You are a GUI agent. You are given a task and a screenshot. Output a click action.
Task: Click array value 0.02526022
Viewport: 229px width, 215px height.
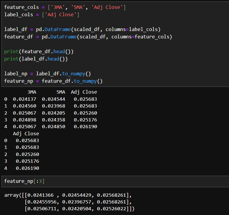pyautogui.click(x=112, y=209)
